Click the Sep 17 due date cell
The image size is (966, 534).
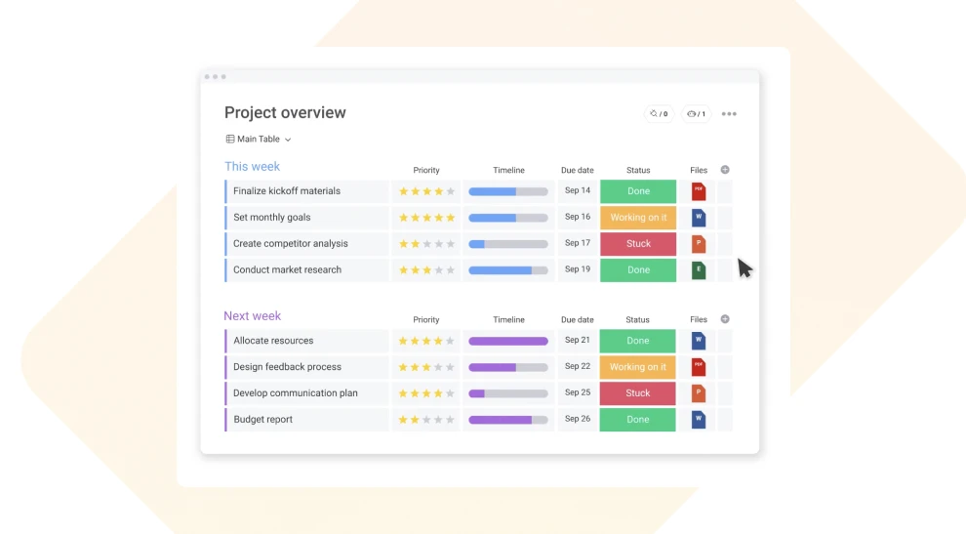click(578, 243)
